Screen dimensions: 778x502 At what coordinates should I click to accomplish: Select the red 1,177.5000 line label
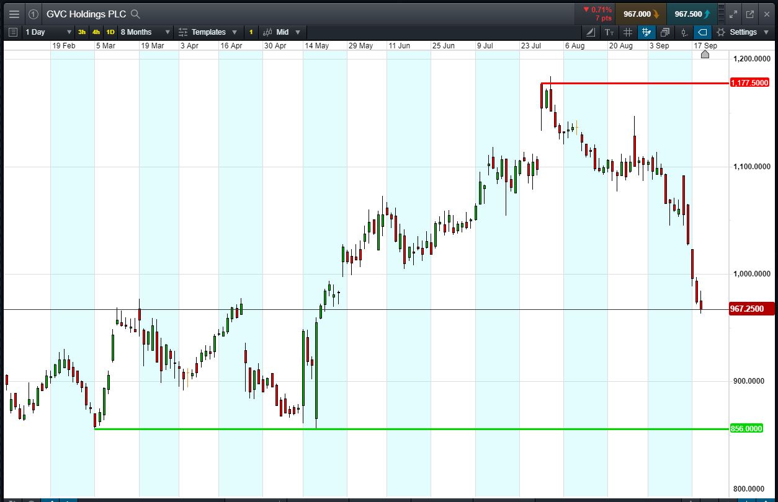click(x=750, y=83)
